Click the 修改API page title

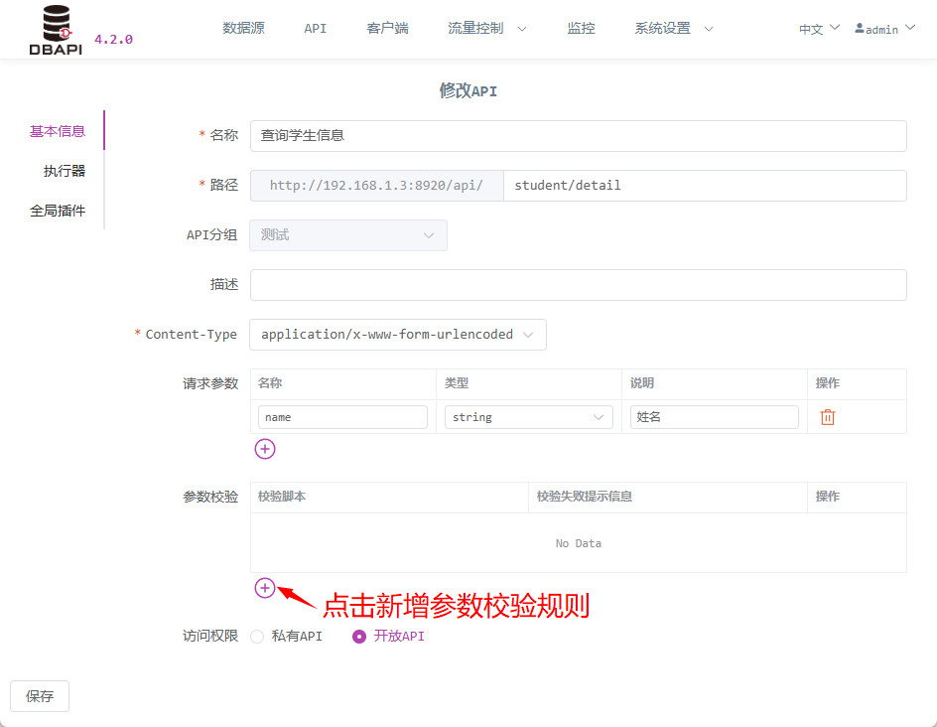pos(468,91)
